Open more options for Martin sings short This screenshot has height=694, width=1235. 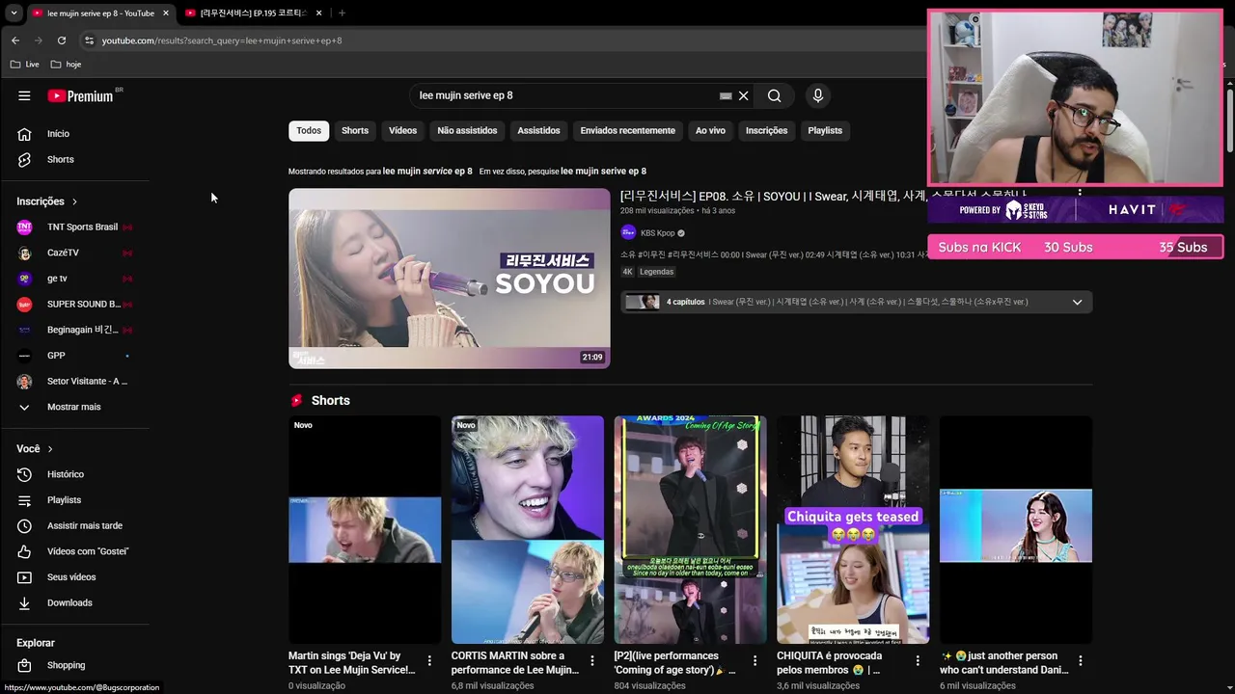tap(429, 660)
